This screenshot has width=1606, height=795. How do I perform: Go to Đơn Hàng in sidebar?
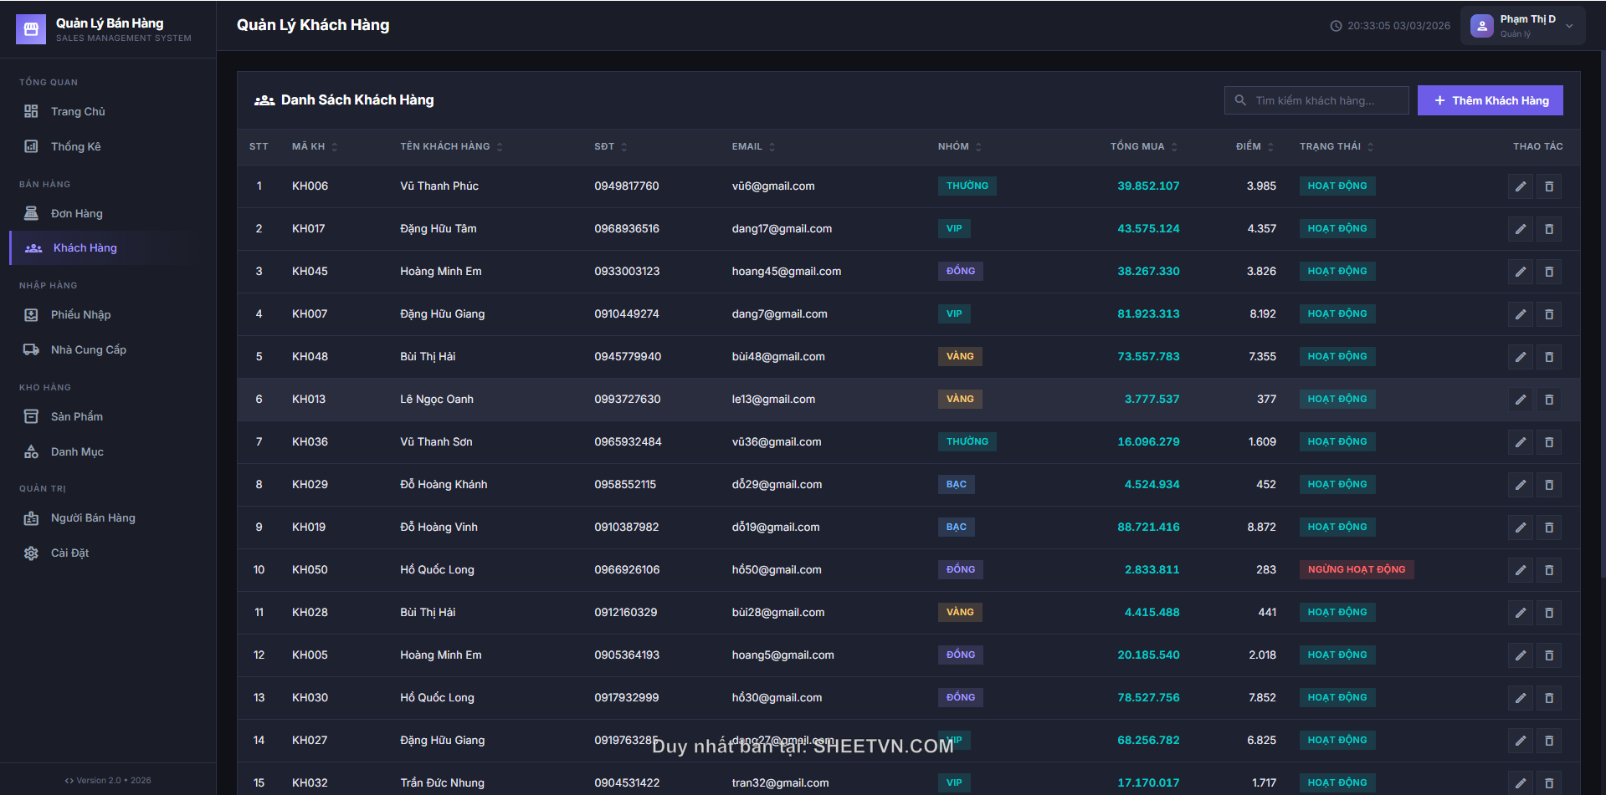pos(76,213)
